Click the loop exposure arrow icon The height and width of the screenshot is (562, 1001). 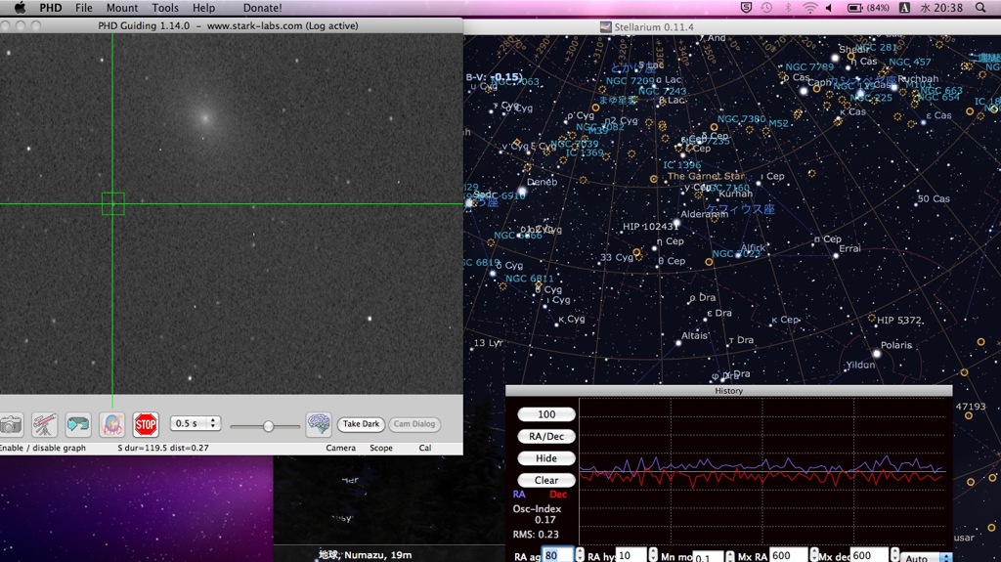pyautogui.click(x=78, y=424)
